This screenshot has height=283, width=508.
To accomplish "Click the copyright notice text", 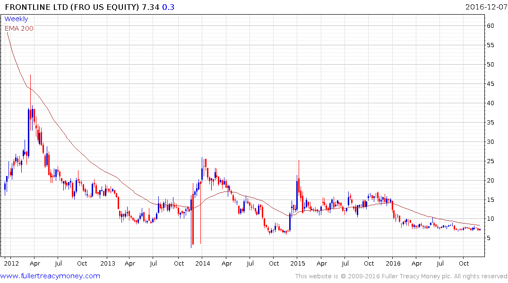I will tap(401, 276).
